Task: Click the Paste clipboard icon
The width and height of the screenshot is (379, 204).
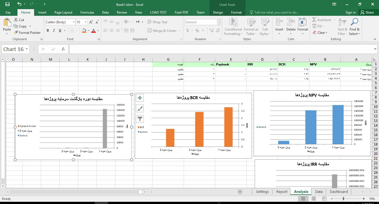Action: click(7, 22)
